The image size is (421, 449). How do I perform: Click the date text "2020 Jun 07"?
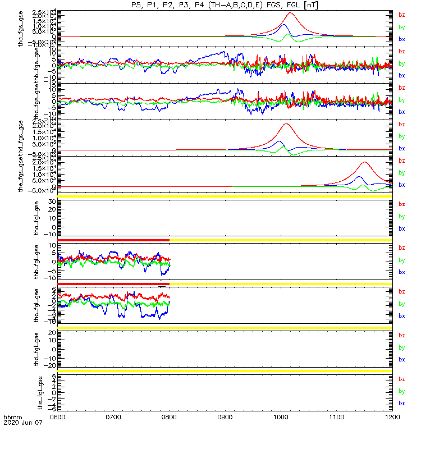coord(23,423)
